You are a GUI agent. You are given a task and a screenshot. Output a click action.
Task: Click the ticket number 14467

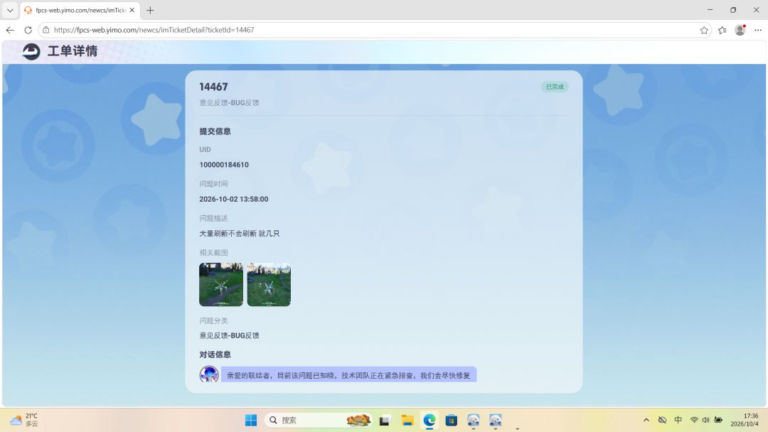tap(213, 87)
